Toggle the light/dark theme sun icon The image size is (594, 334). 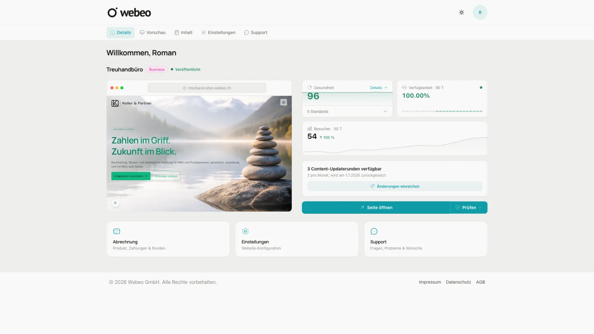461,12
